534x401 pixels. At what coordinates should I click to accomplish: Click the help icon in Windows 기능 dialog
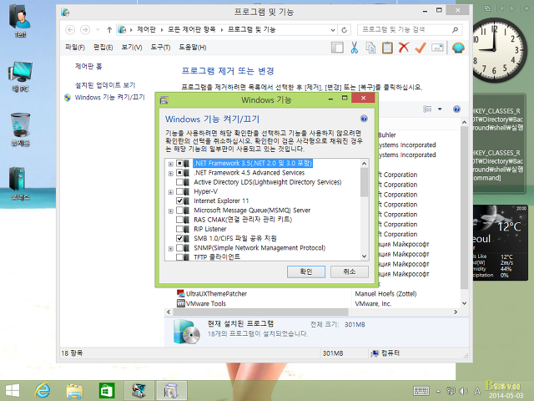coord(364,119)
